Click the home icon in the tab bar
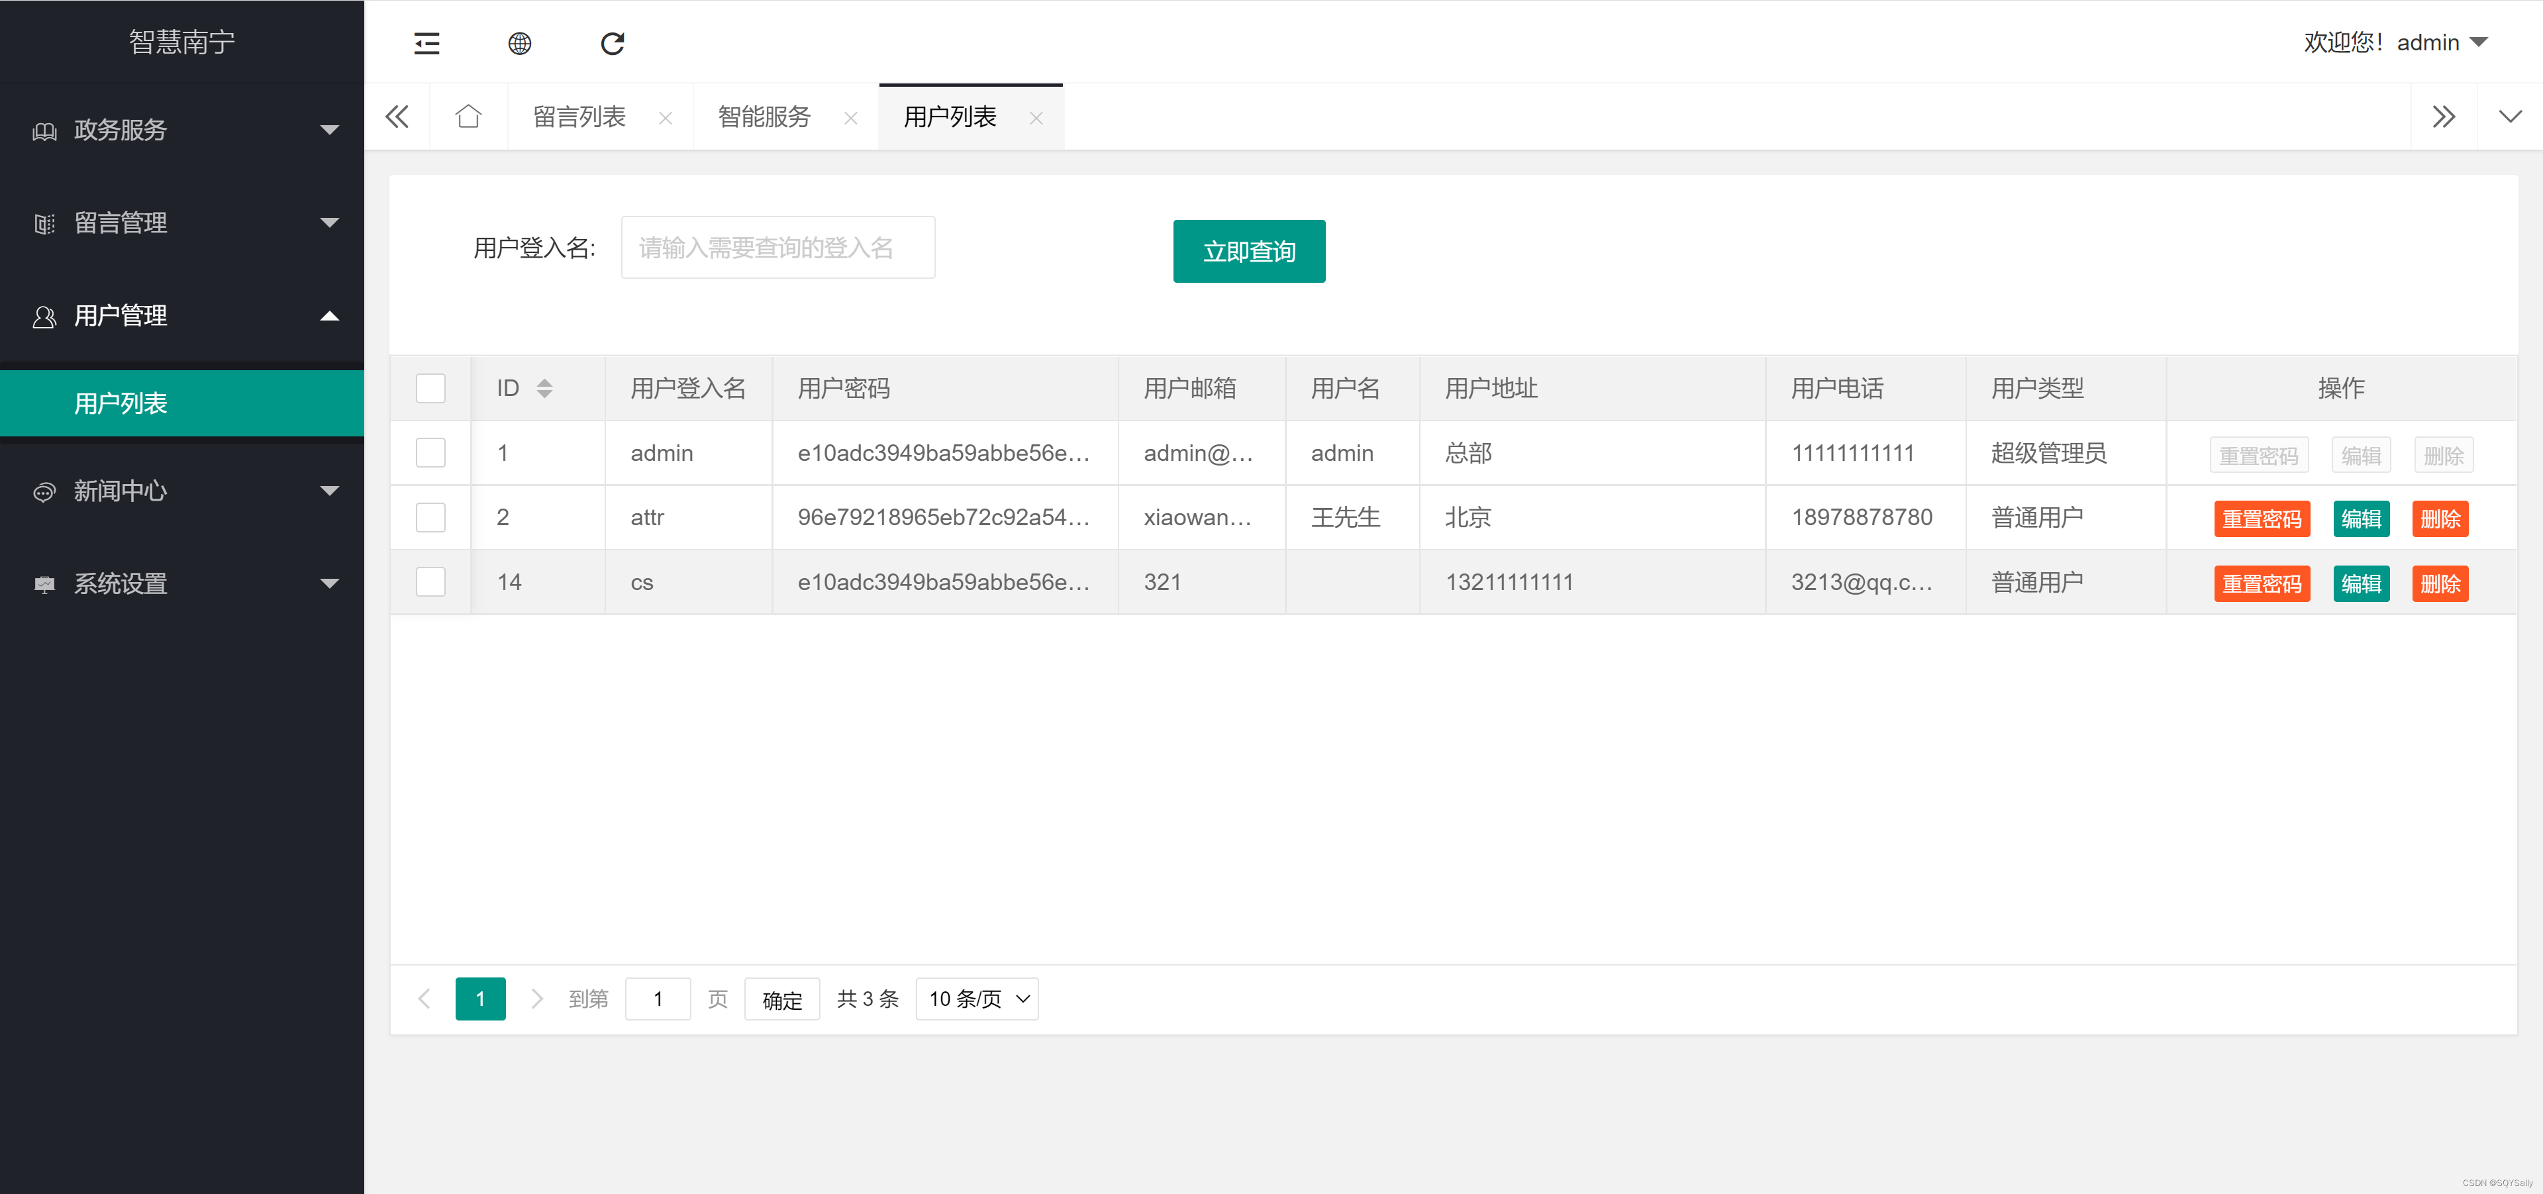Image resolution: width=2543 pixels, height=1194 pixels. (468, 115)
